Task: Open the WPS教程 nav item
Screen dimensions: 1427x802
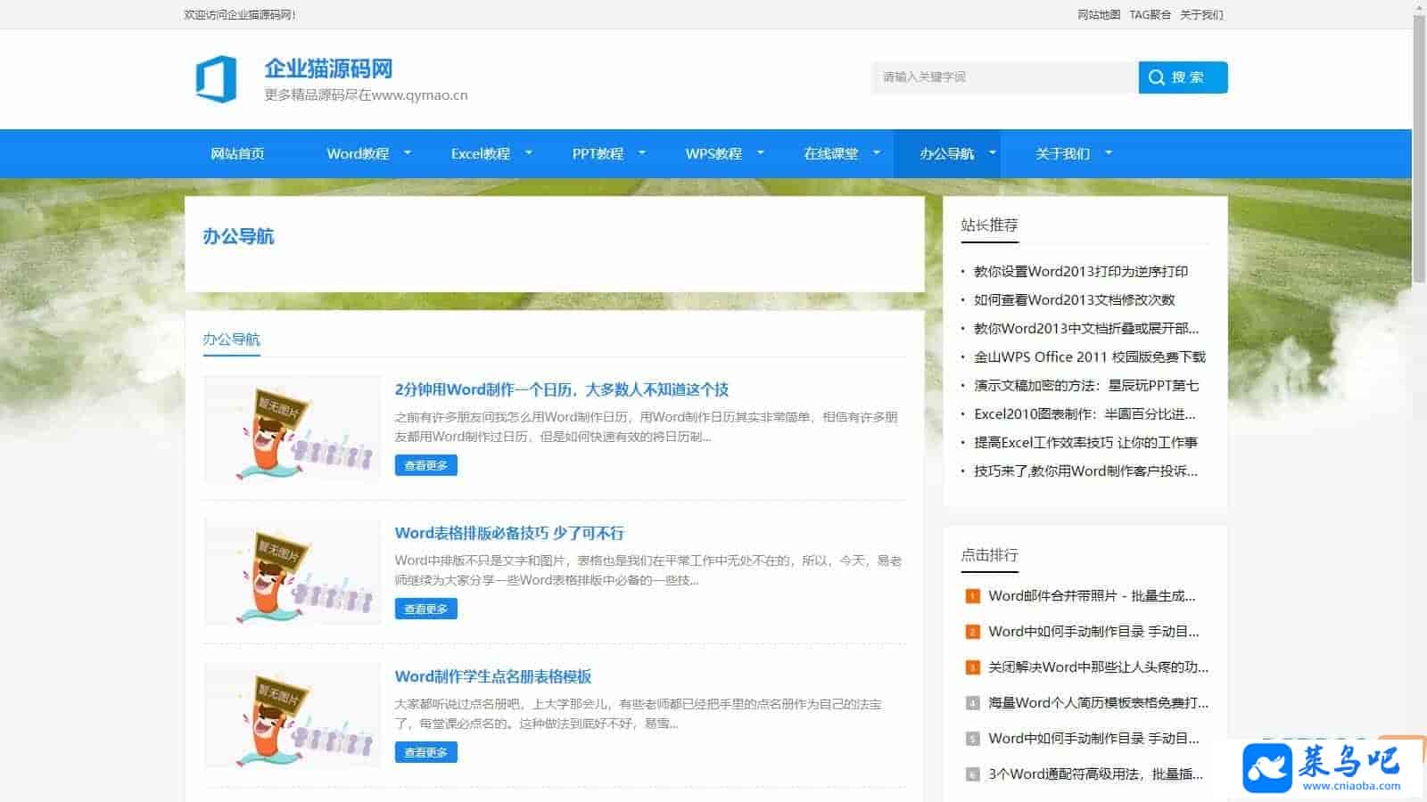Action: [x=713, y=153]
